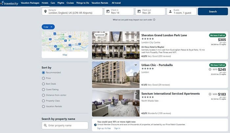Click Sign up, it's free link

(104, 128)
